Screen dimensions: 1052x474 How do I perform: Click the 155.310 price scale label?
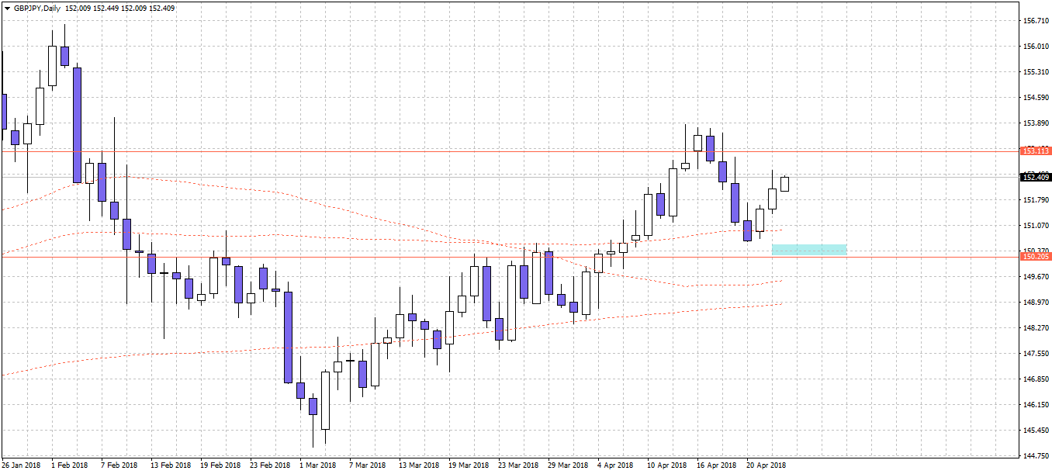(1036, 71)
